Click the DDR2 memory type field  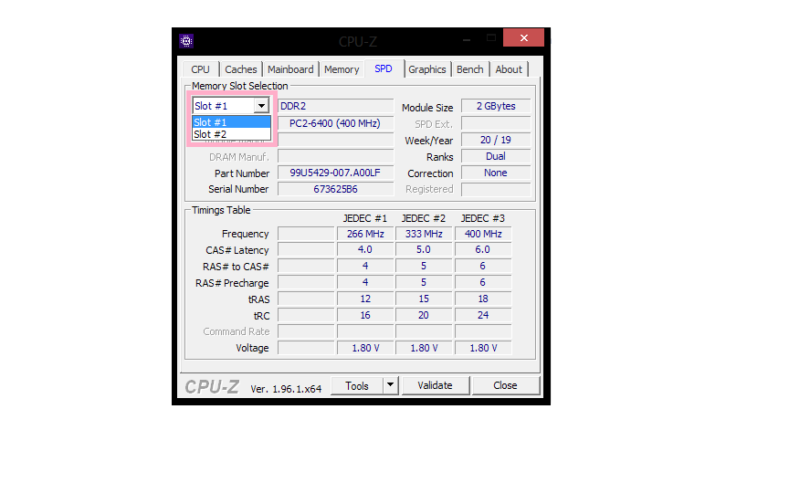coord(336,106)
